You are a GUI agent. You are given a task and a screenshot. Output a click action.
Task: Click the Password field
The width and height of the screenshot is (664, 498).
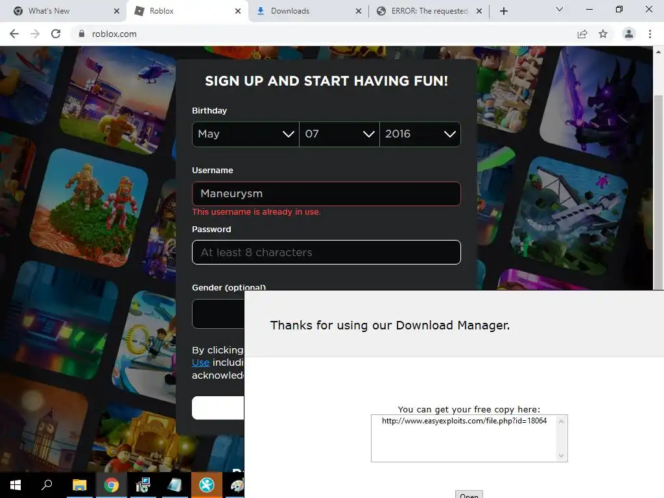[x=326, y=252]
